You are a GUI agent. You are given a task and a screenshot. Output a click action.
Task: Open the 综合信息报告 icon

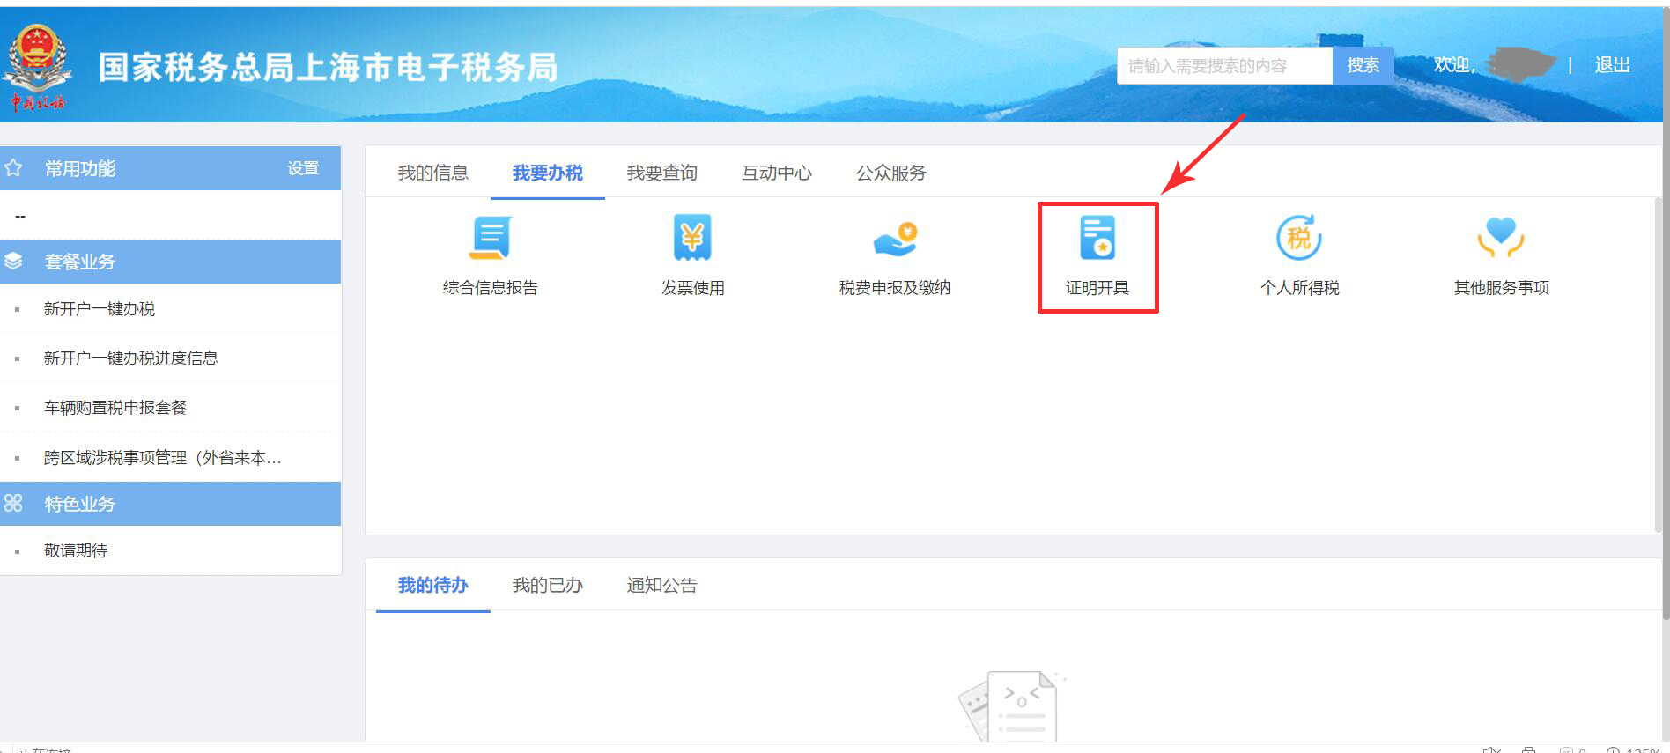pos(491,237)
